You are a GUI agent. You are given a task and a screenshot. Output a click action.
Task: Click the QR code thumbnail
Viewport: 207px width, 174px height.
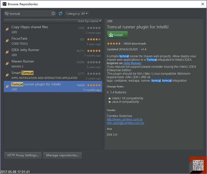coord(198,165)
